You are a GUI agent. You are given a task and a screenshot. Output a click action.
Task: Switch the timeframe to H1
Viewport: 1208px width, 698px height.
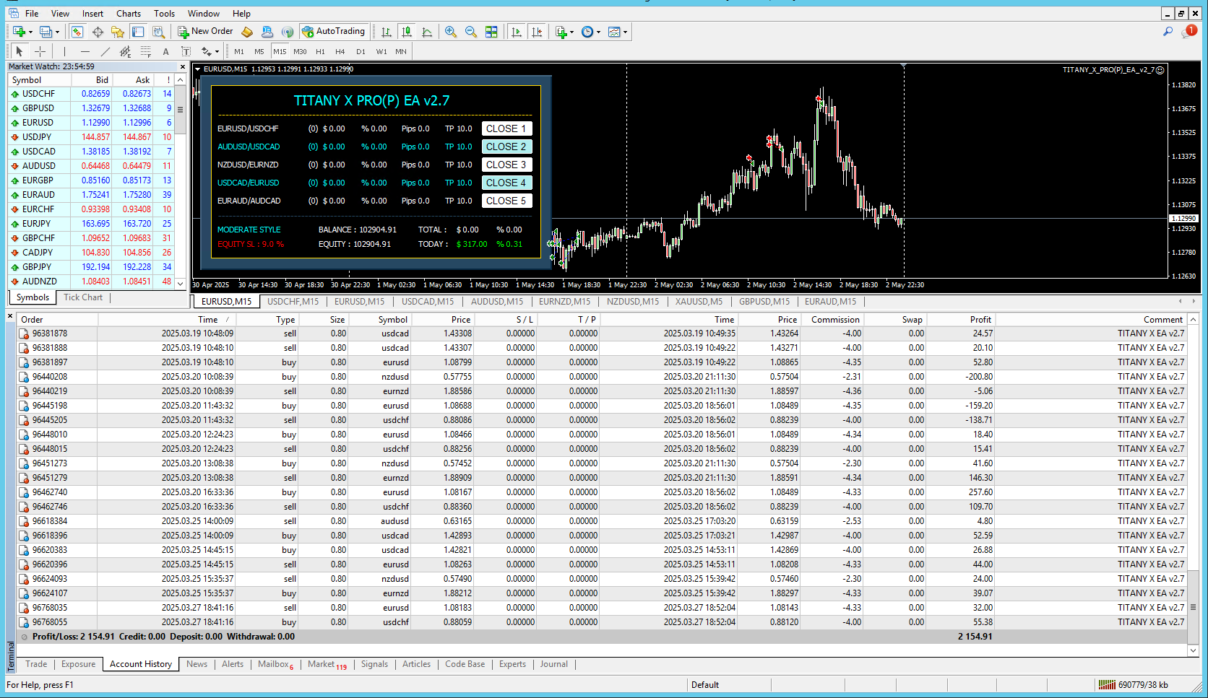point(320,51)
